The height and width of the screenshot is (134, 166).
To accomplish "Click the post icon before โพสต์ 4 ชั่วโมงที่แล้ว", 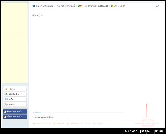I will [34, 6].
